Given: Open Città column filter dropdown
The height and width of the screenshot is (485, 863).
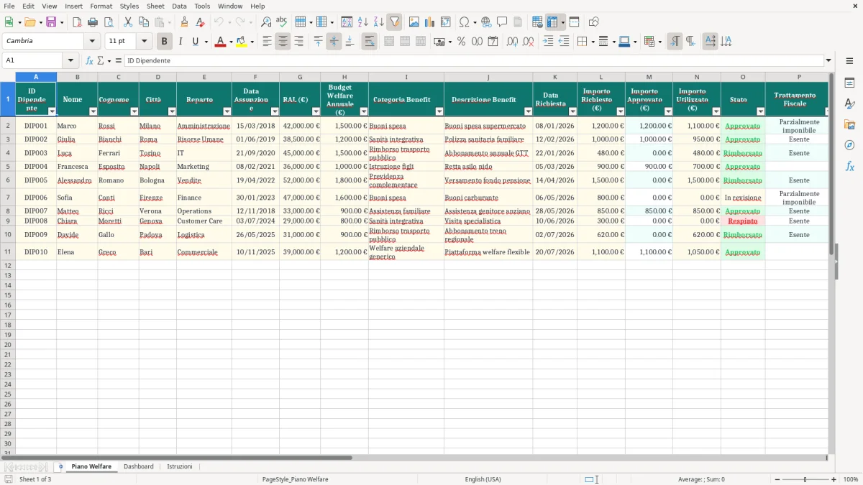Looking at the screenshot, I should (x=172, y=111).
